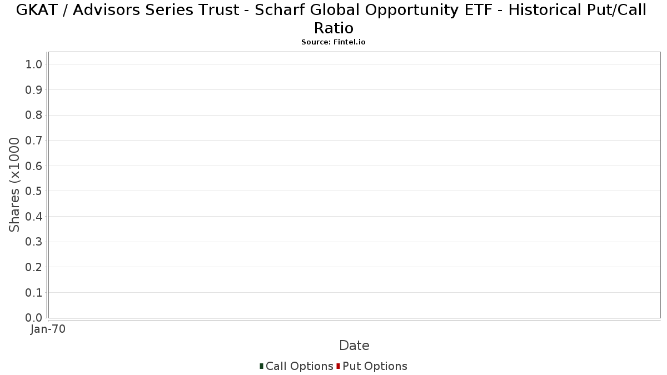667x375 pixels.
Task: Click the Source: Fintel.io text
Action: coord(333,42)
